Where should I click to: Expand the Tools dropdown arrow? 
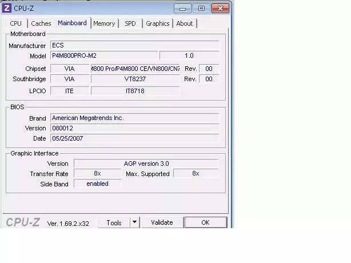[x=135, y=222]
